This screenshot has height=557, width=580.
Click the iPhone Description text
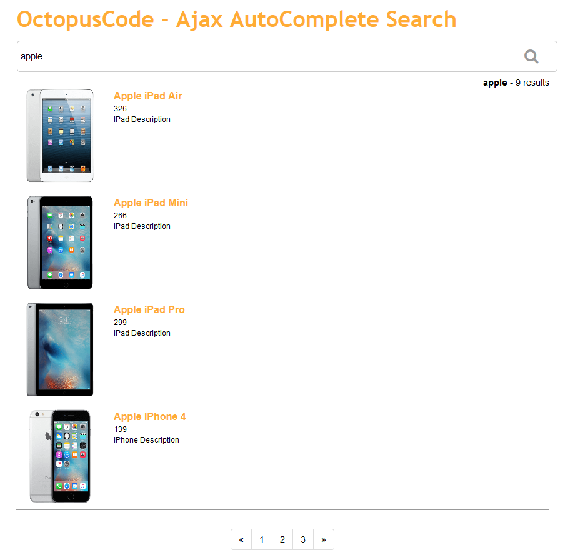point(146,440)
